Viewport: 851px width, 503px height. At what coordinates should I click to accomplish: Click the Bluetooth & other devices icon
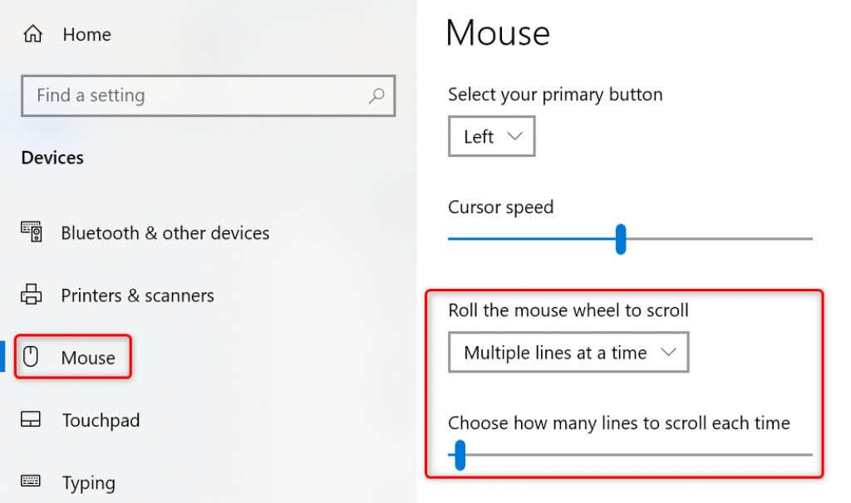click(x=32, y=232)
